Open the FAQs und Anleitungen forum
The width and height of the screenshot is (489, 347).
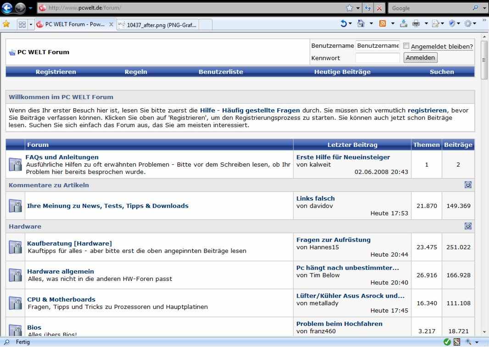click(62, 157)
